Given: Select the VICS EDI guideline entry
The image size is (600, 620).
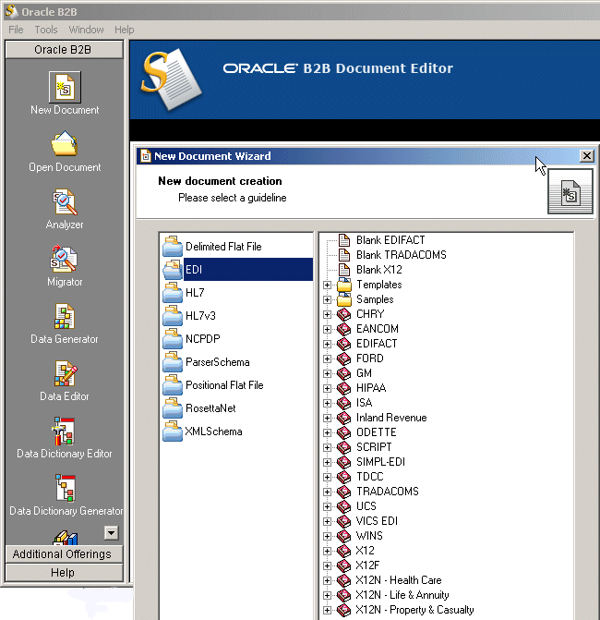Looking at the screenshot, I should pos(377,521).
